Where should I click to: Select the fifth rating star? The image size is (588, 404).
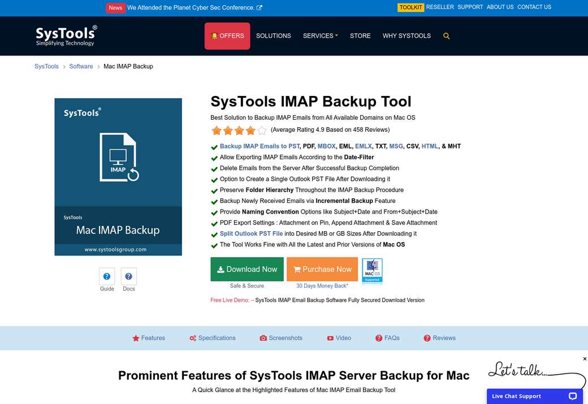(x=260, y=130)
